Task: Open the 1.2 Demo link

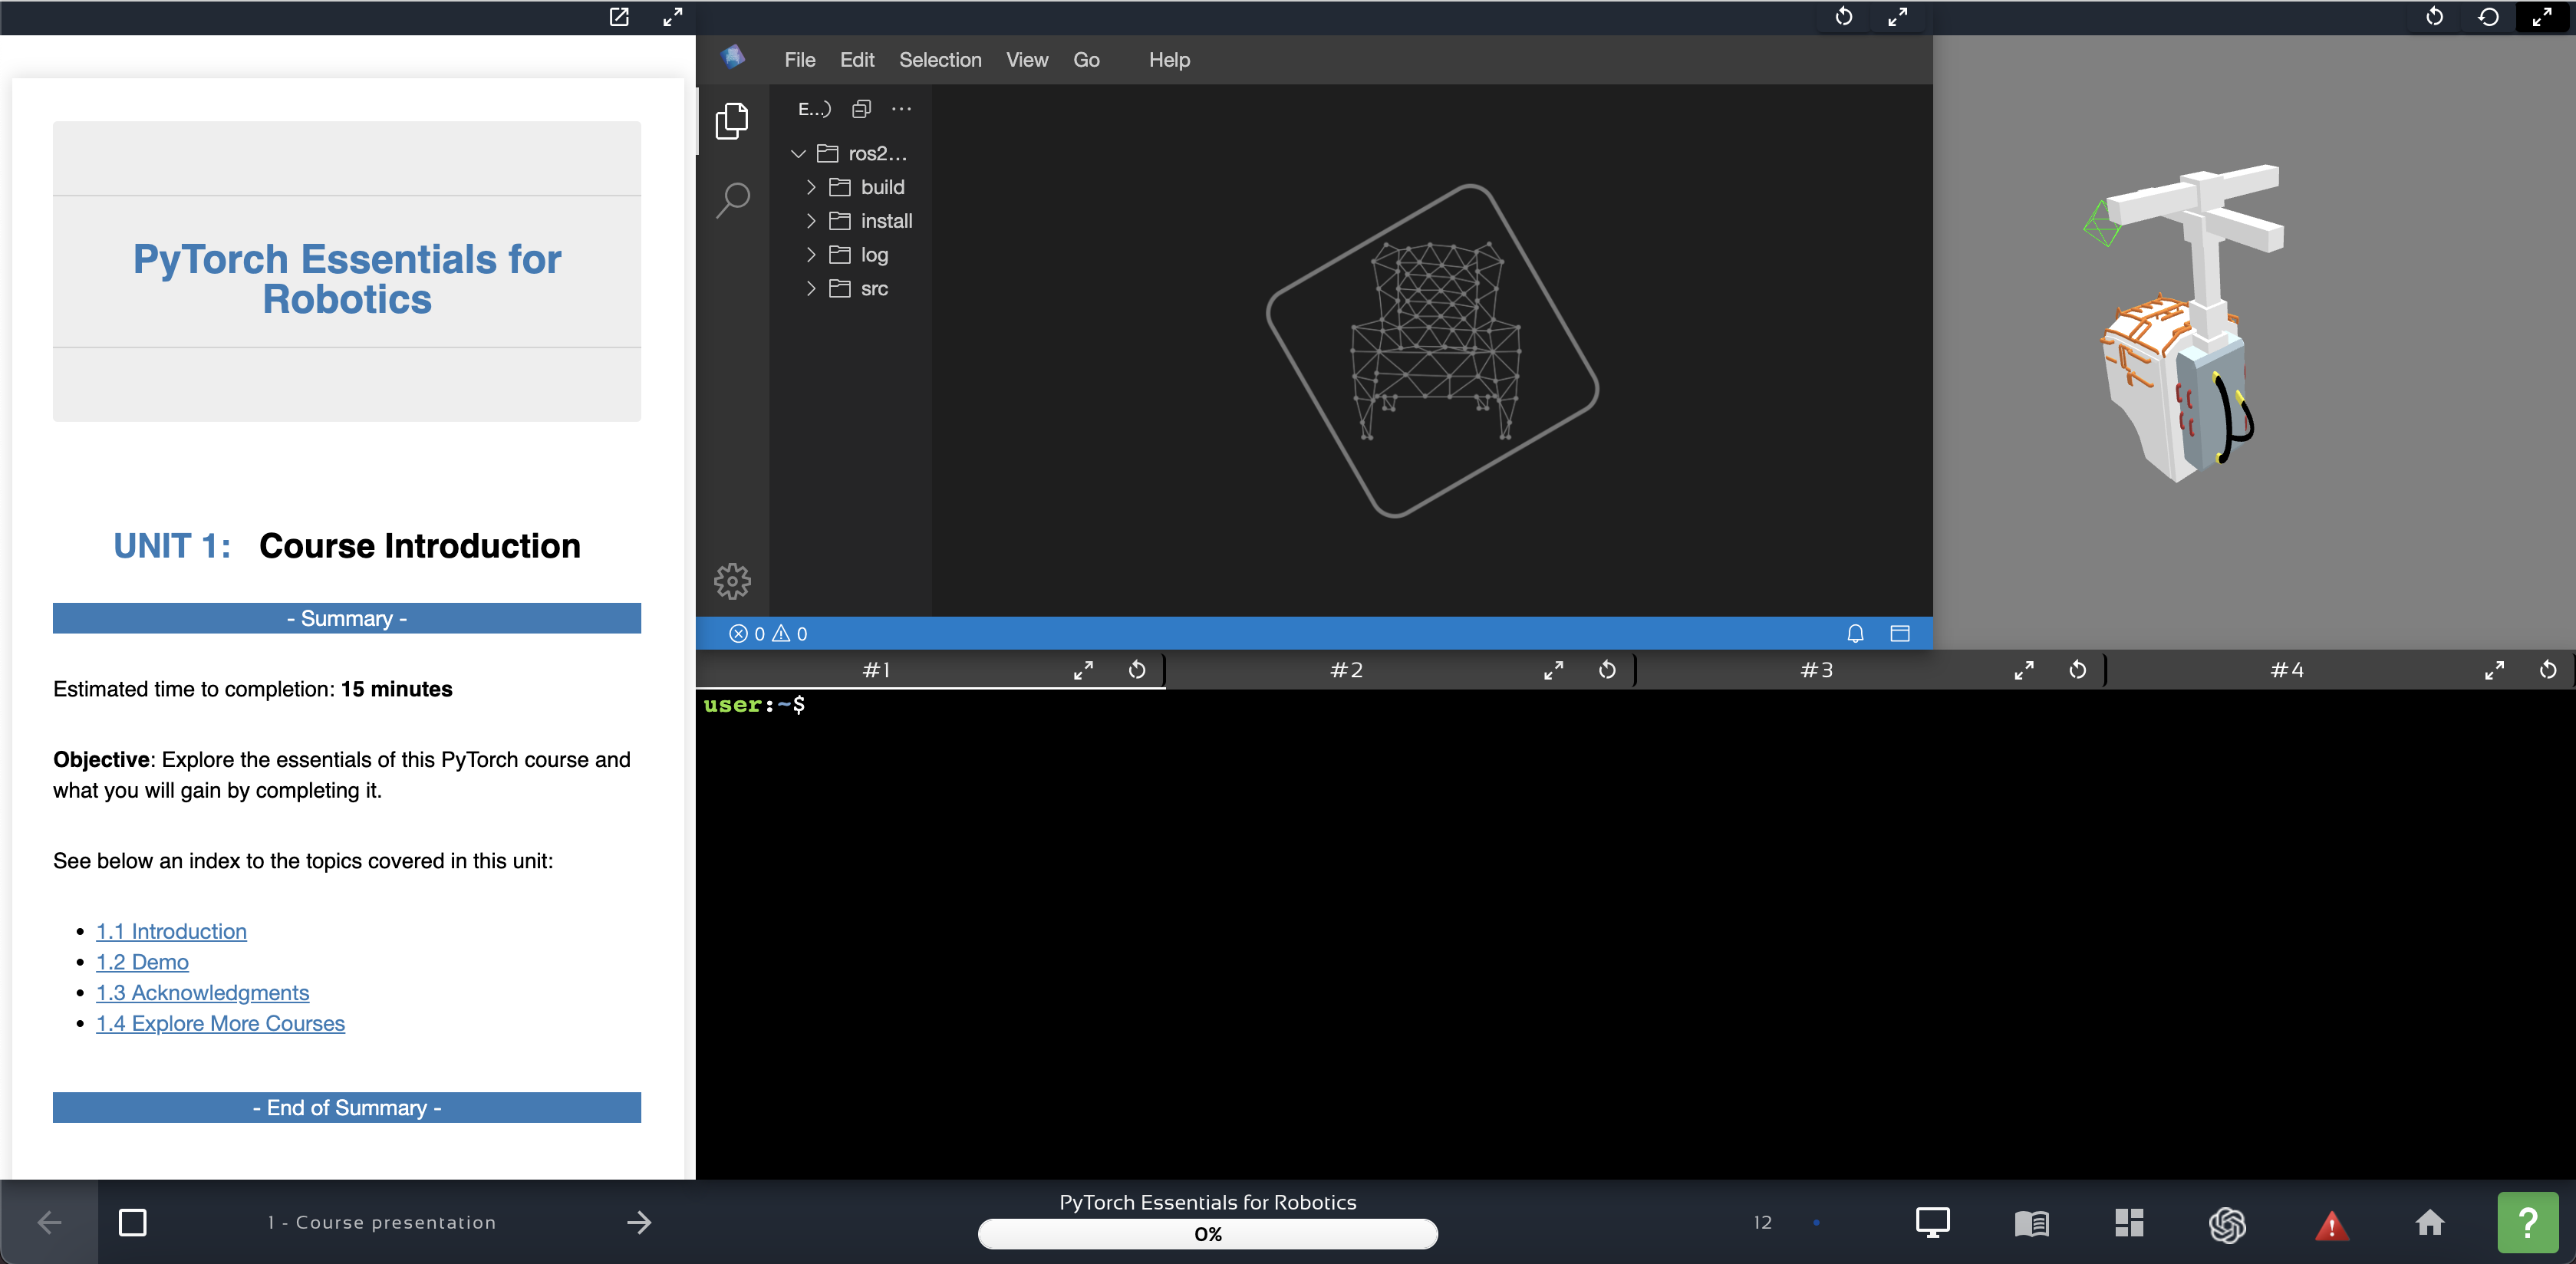Action: point(142,962)
